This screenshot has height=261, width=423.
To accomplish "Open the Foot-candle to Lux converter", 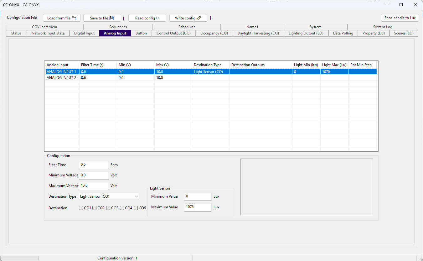I will (x=400, y=18).
